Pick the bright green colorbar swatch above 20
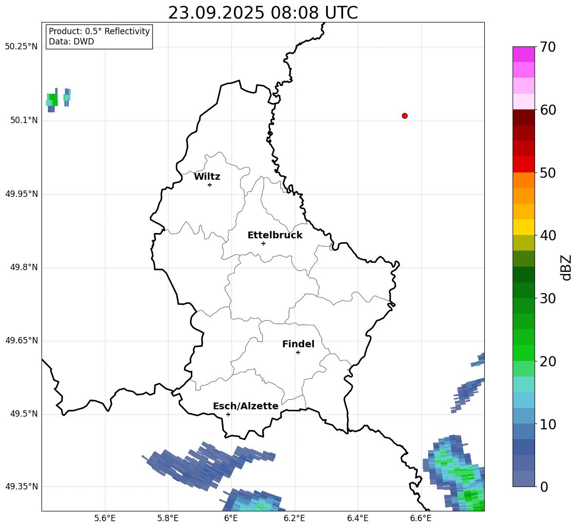The height and width of the screenshot is (528, 578). click(x=523, y=353)
